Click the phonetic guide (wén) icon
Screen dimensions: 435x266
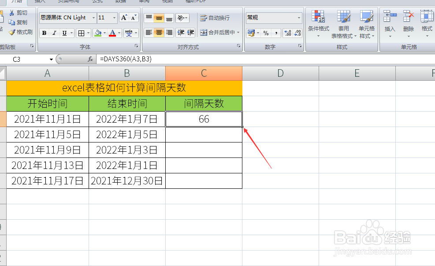click(129, 34)
